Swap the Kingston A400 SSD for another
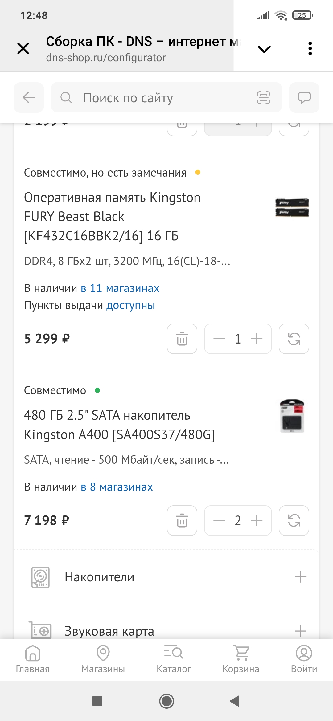Screen dimensions: 333x721 [294, 520]
